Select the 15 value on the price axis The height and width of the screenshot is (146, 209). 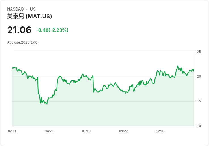tap(199, 101)
